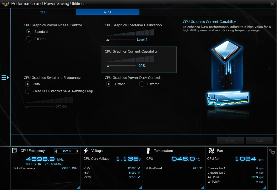Click the TUF logo icon in title bar

[x=6, y=4]
